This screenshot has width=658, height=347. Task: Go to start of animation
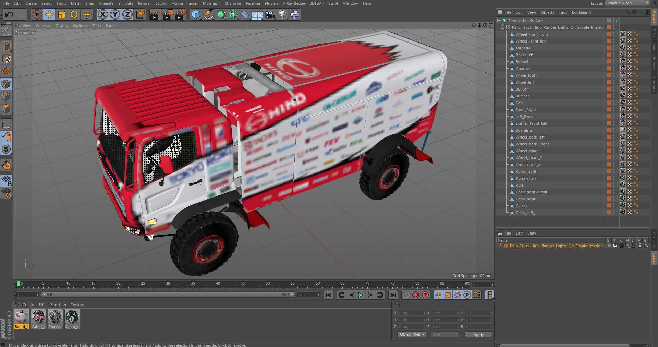(x=329, y=295)
